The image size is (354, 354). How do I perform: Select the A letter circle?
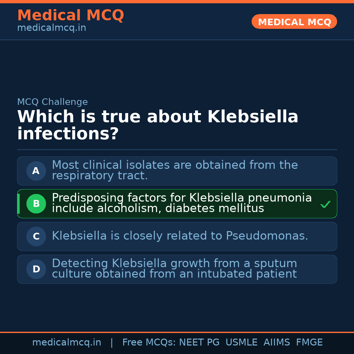pyautogui.click(x=36, y=171)
